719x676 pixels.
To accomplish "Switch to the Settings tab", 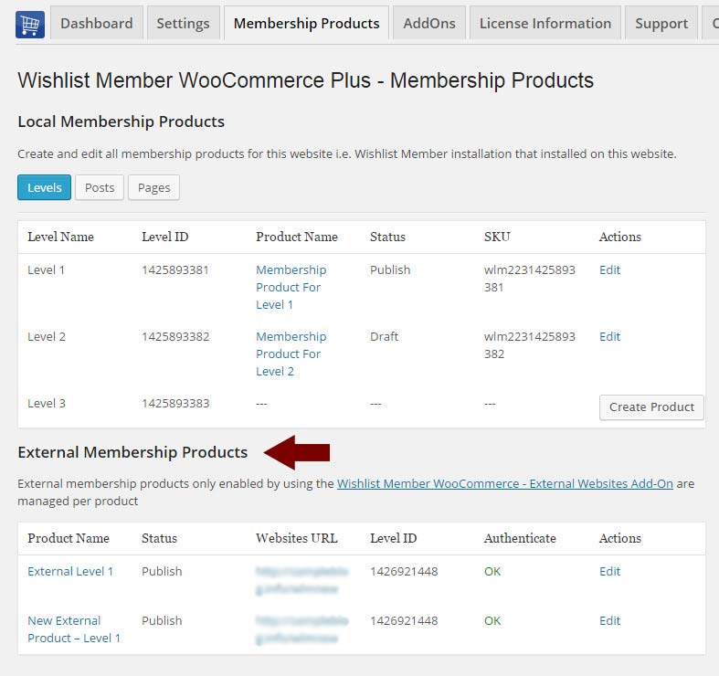I will [183, 23].
